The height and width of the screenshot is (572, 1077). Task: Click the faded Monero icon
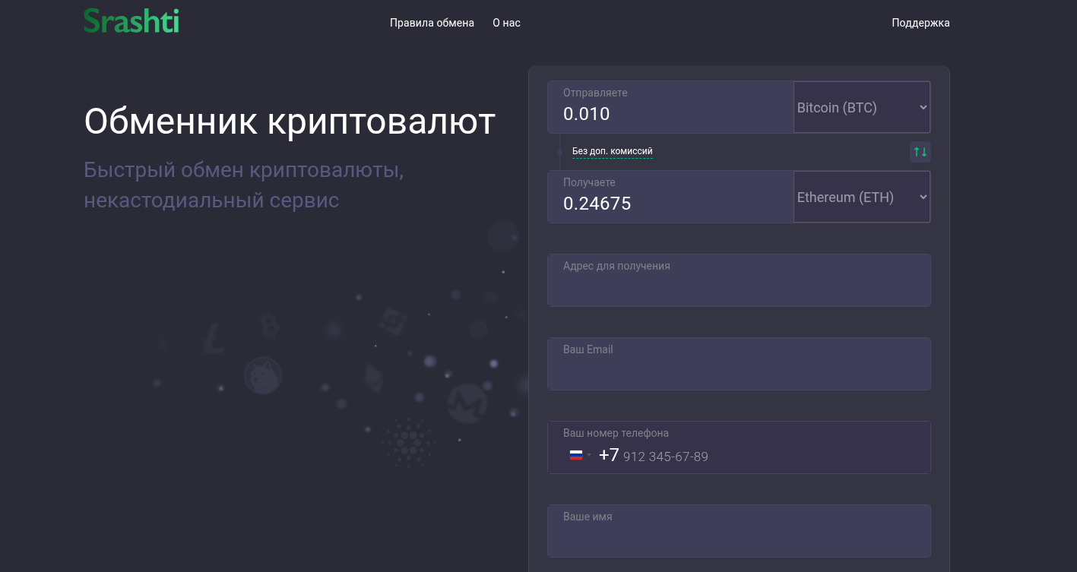[466, 403]
